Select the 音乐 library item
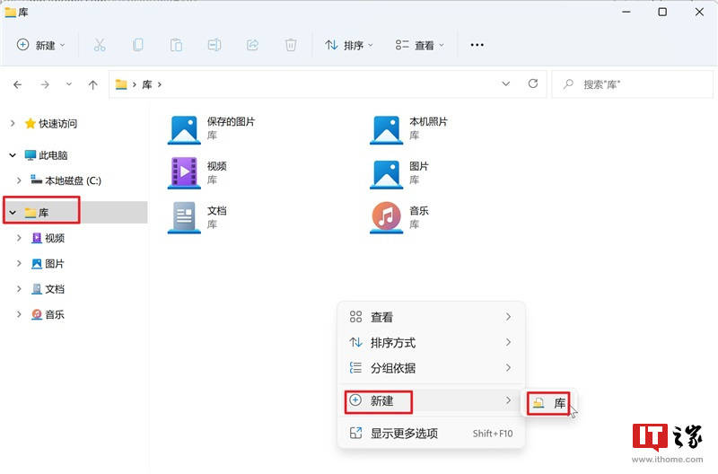This screenshot has height=474, width=718. coord(399,217)
